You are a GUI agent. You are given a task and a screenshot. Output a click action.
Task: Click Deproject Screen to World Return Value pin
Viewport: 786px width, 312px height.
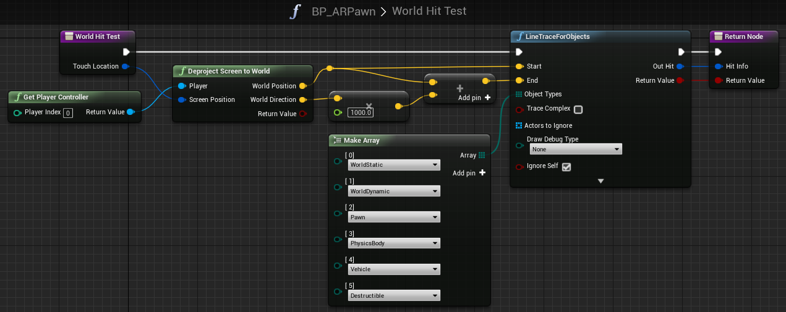click(x=302, y=114)
